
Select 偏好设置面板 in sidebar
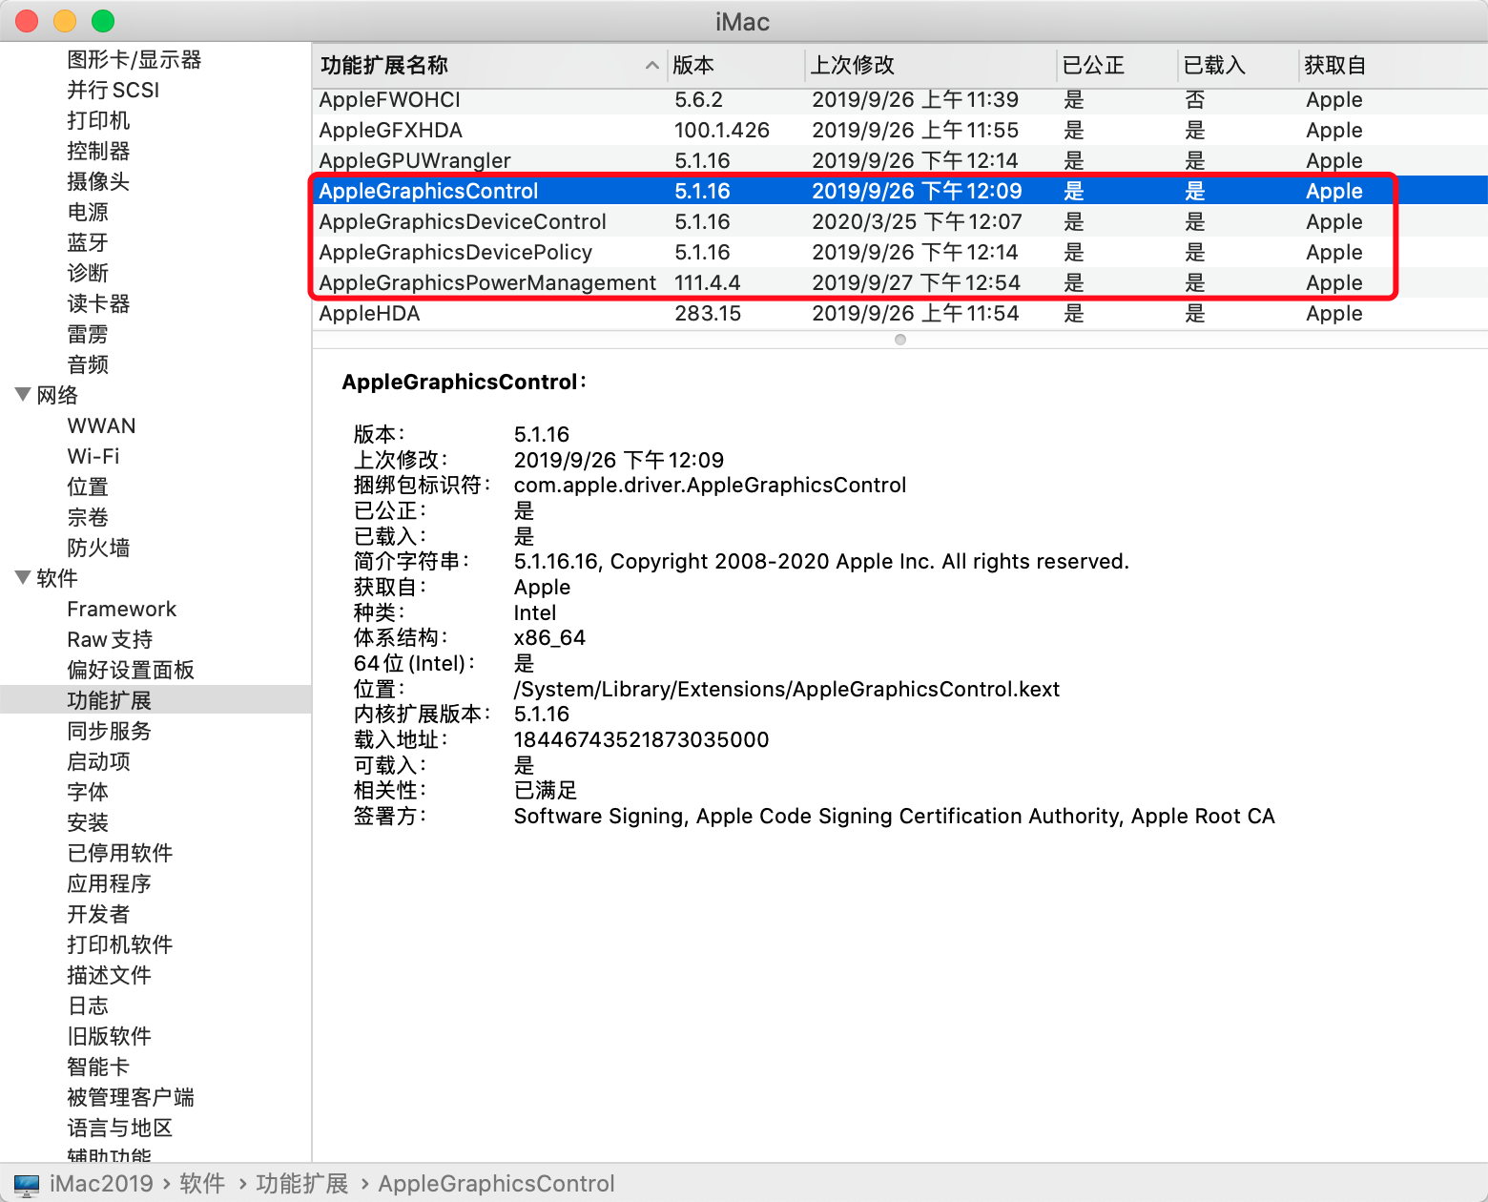(131, 670)
